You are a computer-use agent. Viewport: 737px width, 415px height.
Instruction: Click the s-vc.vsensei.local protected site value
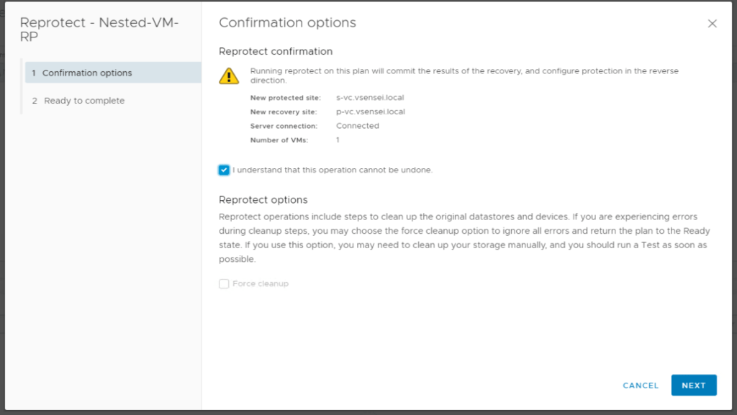pos(369,97)
